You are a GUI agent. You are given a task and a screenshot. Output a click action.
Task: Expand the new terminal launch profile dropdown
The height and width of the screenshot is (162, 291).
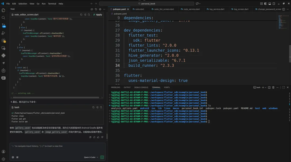point(265,87)
